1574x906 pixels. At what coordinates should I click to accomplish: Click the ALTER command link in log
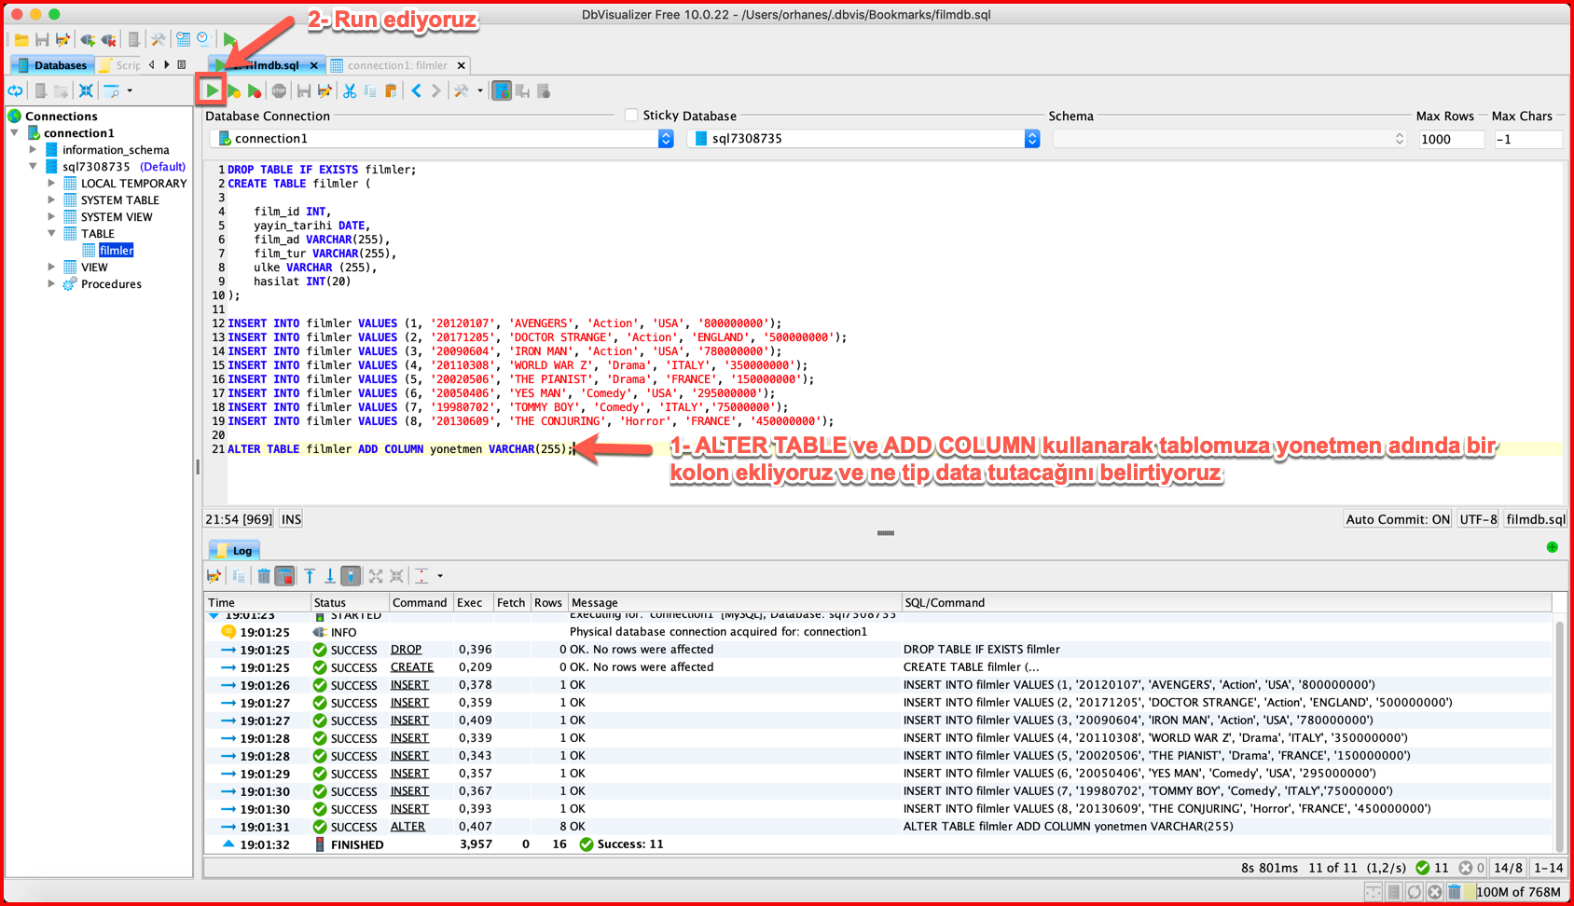tap(407, 827)
